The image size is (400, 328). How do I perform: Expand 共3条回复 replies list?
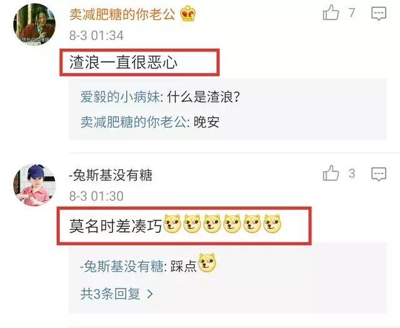click(x=117, y=294)
